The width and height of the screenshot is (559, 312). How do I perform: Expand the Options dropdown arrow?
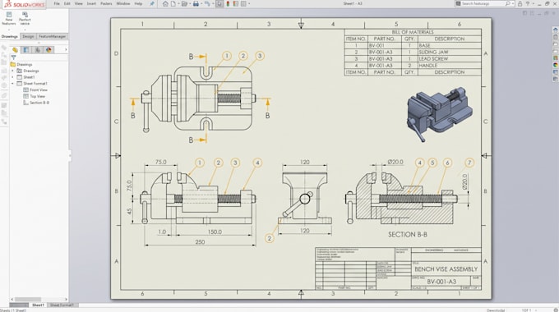click(249, 3)
